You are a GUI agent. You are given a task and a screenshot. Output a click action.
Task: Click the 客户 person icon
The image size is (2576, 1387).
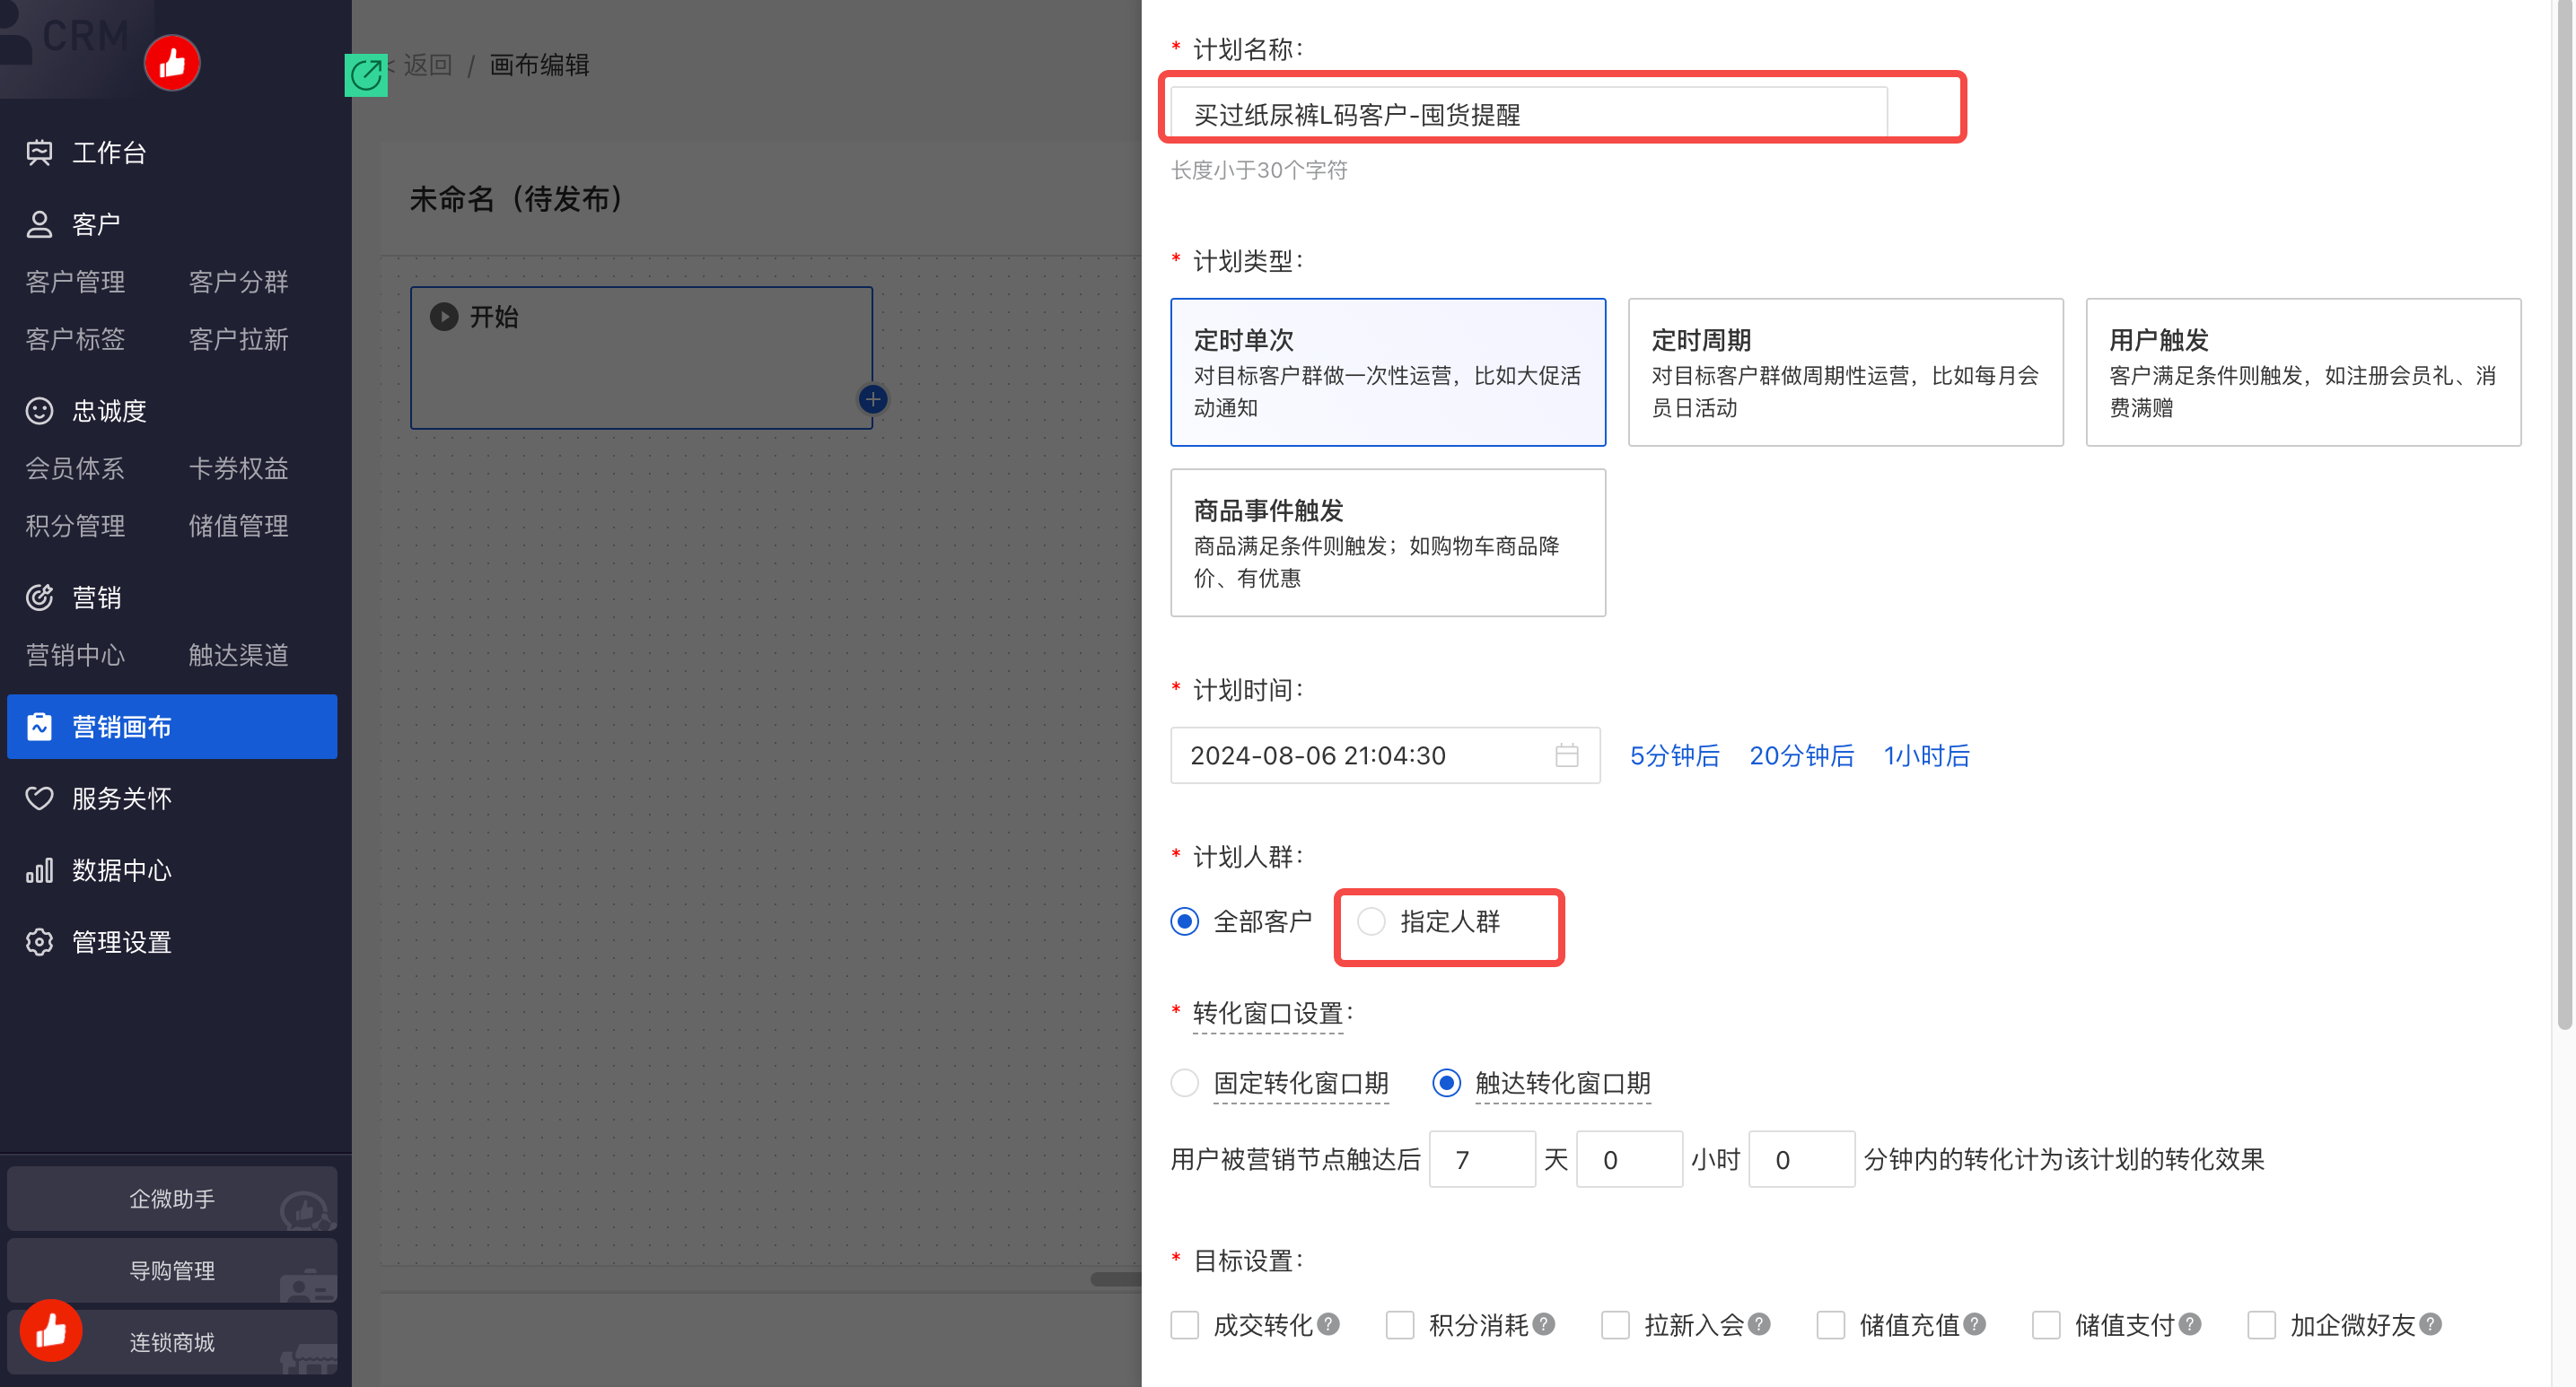pyautogui.click(x=39, y=223)
